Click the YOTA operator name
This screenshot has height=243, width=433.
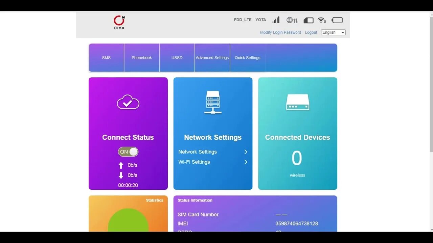[260, 20]
